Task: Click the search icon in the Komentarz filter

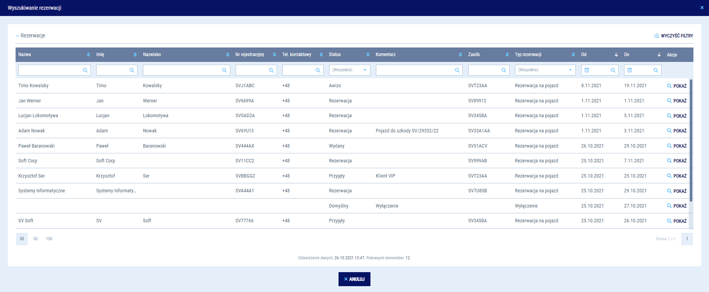Action: (x=457, y=70)
